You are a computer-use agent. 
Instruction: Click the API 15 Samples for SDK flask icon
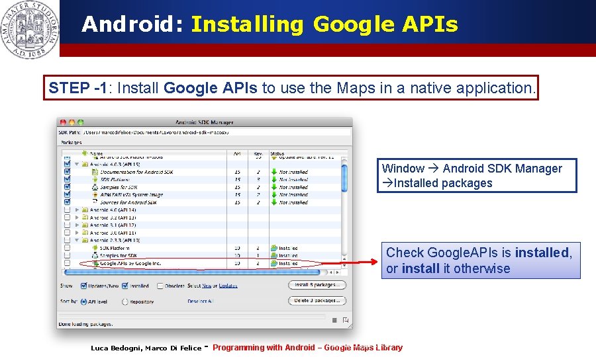pyautogui.click(x=95, y=187)
